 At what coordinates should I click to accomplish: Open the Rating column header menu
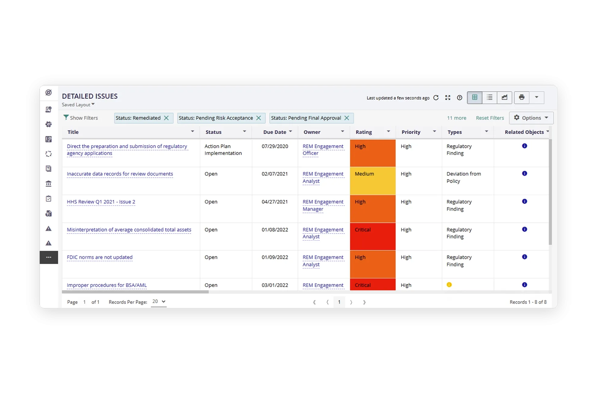[x=388, y=132]
